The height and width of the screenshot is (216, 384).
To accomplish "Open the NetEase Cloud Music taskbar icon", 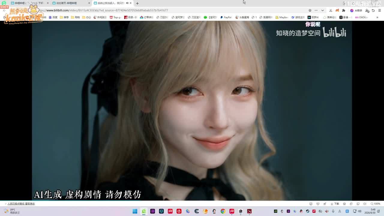I will (179, 211).
